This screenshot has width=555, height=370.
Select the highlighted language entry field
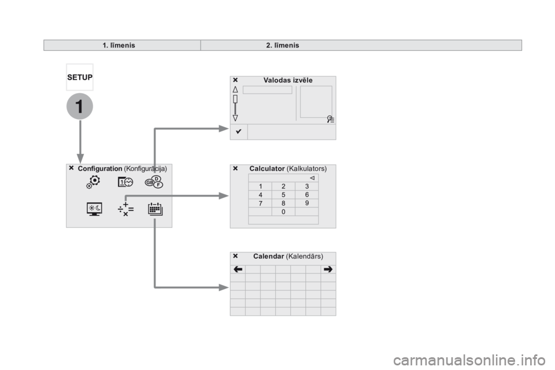pyautogui.click(x=267, y=90)
